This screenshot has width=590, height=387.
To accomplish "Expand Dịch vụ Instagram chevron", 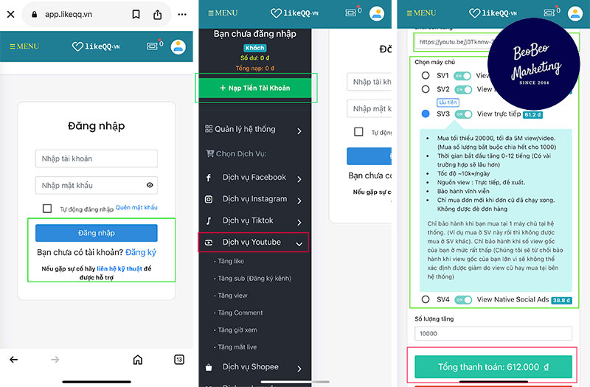I will pos(299,201).
